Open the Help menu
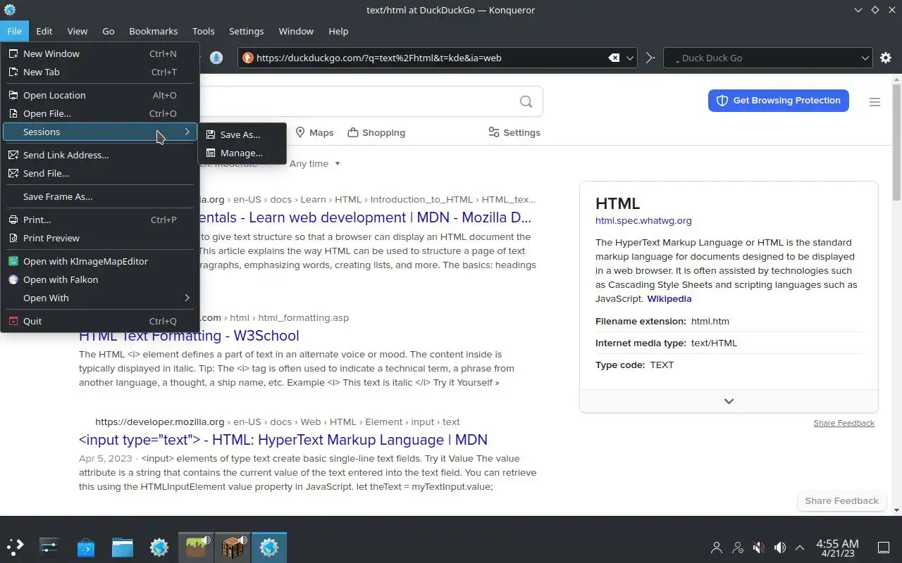Screen dimensions: 902x563 coord(338,31)
